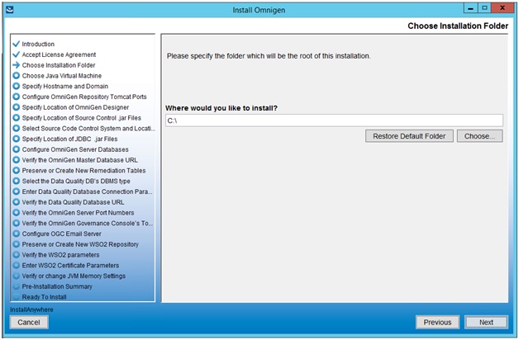Click the checkmark beside Accept License Agreement
Image resolution: width=519 pixels, height=340 pixels.
(x=16, y=54)
